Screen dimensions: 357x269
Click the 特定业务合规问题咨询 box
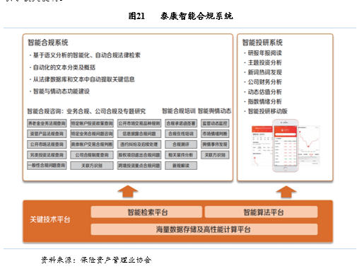(92, 134)
